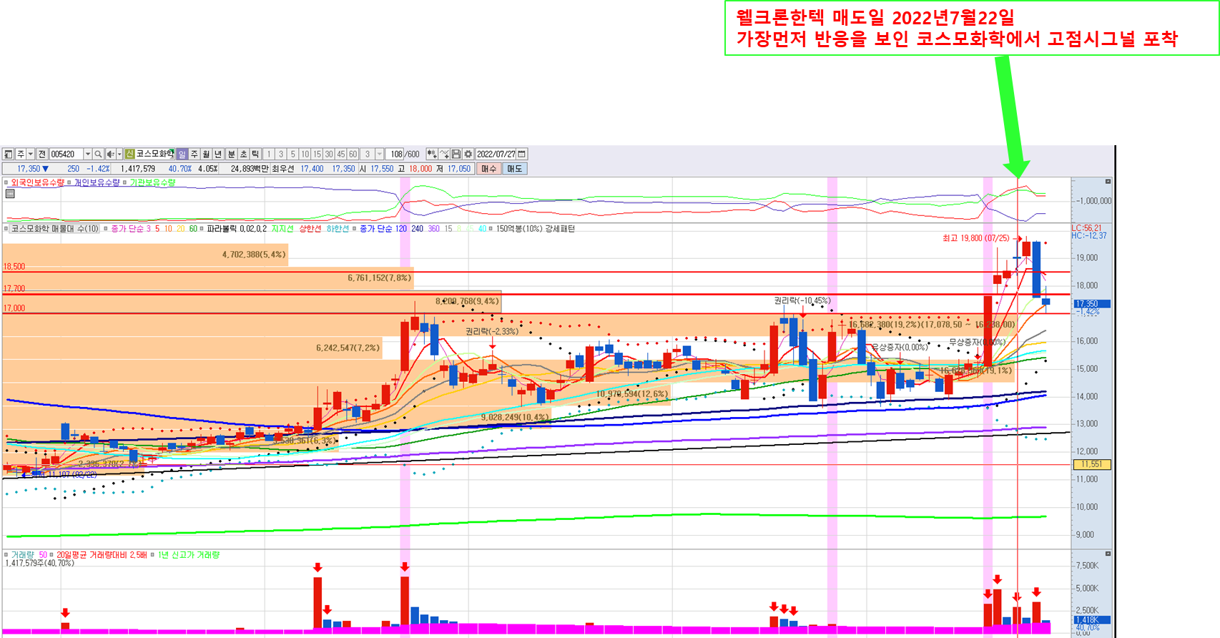Open the custom interval dropdown arrow
This screenshot has height=638, width=1220.
[x=380, y=154]
